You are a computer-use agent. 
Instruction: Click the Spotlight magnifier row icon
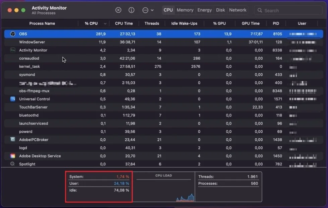pos(12,164)
